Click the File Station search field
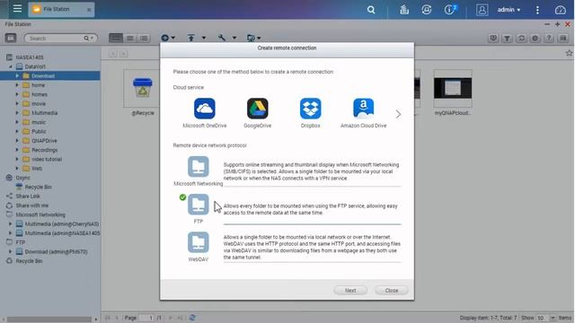This screenshot has height=323, width=575. (x=55, y=38)
